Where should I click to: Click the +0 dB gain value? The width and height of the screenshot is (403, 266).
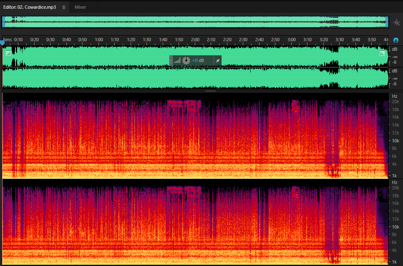[198, 60]
